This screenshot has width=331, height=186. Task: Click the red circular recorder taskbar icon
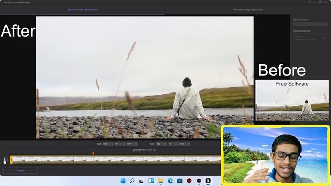tap(189, 181)
